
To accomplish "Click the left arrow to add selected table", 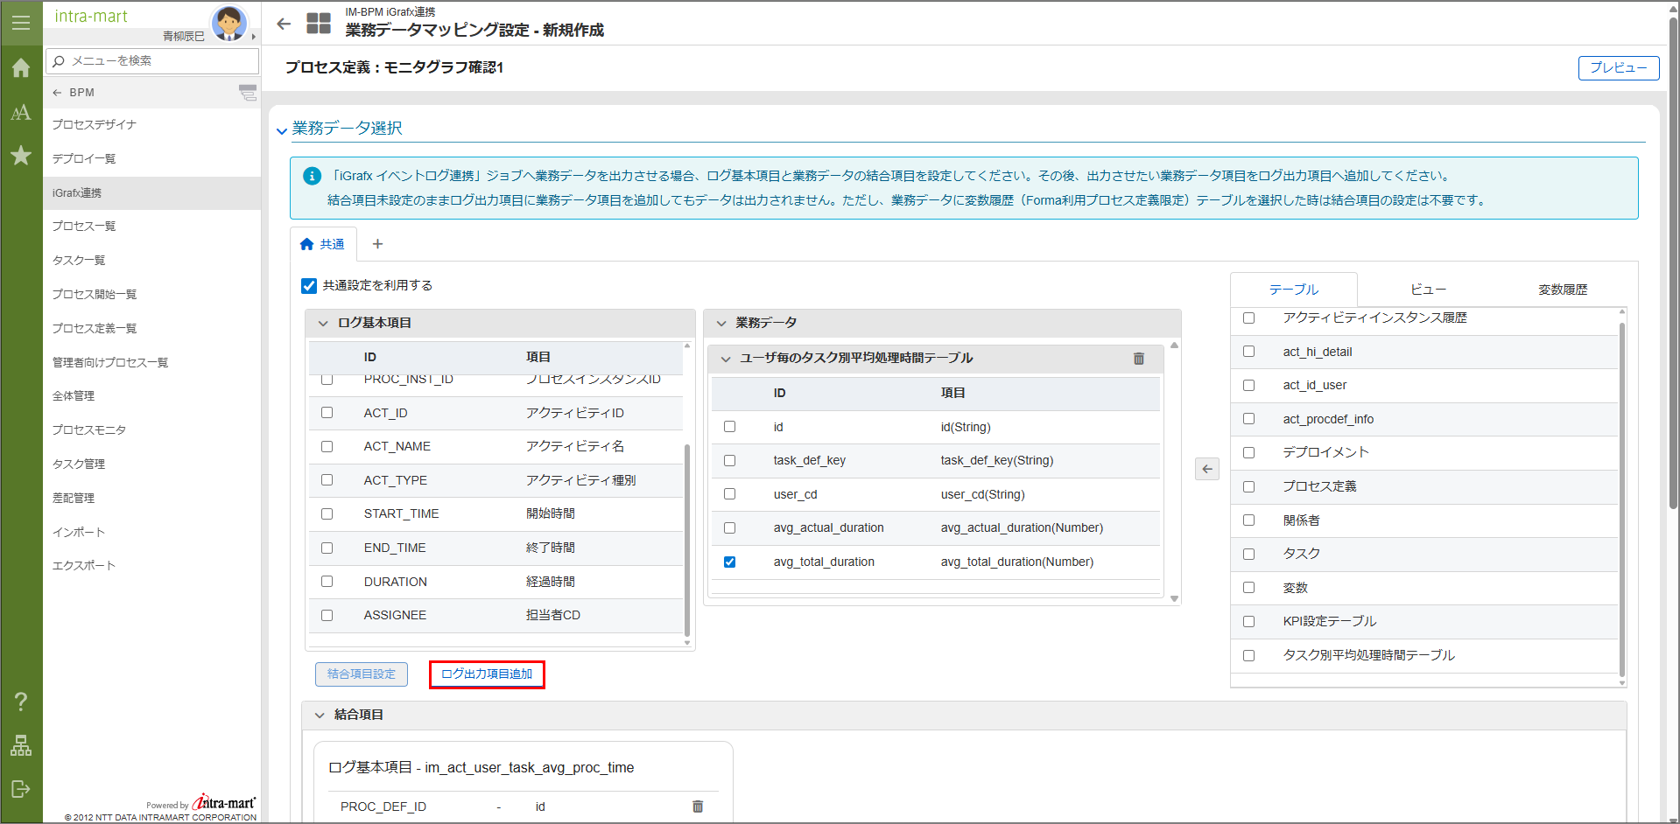I will click(1206, 469).
